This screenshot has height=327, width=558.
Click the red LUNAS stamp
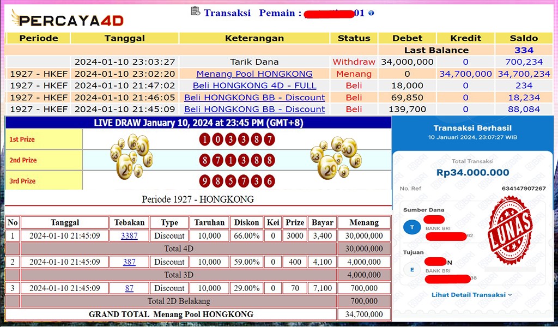pyautogui.click(x=510, y=229)
